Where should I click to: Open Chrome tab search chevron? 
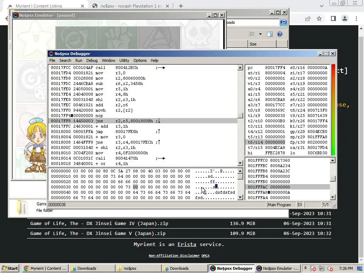(x=321, y=6)
